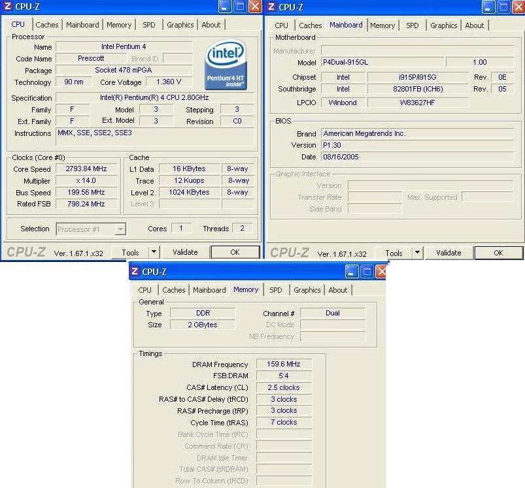525x488 pixels.
Task: Click the Multiplier value 'x 14.0'
Action: (x=86, y=180)
